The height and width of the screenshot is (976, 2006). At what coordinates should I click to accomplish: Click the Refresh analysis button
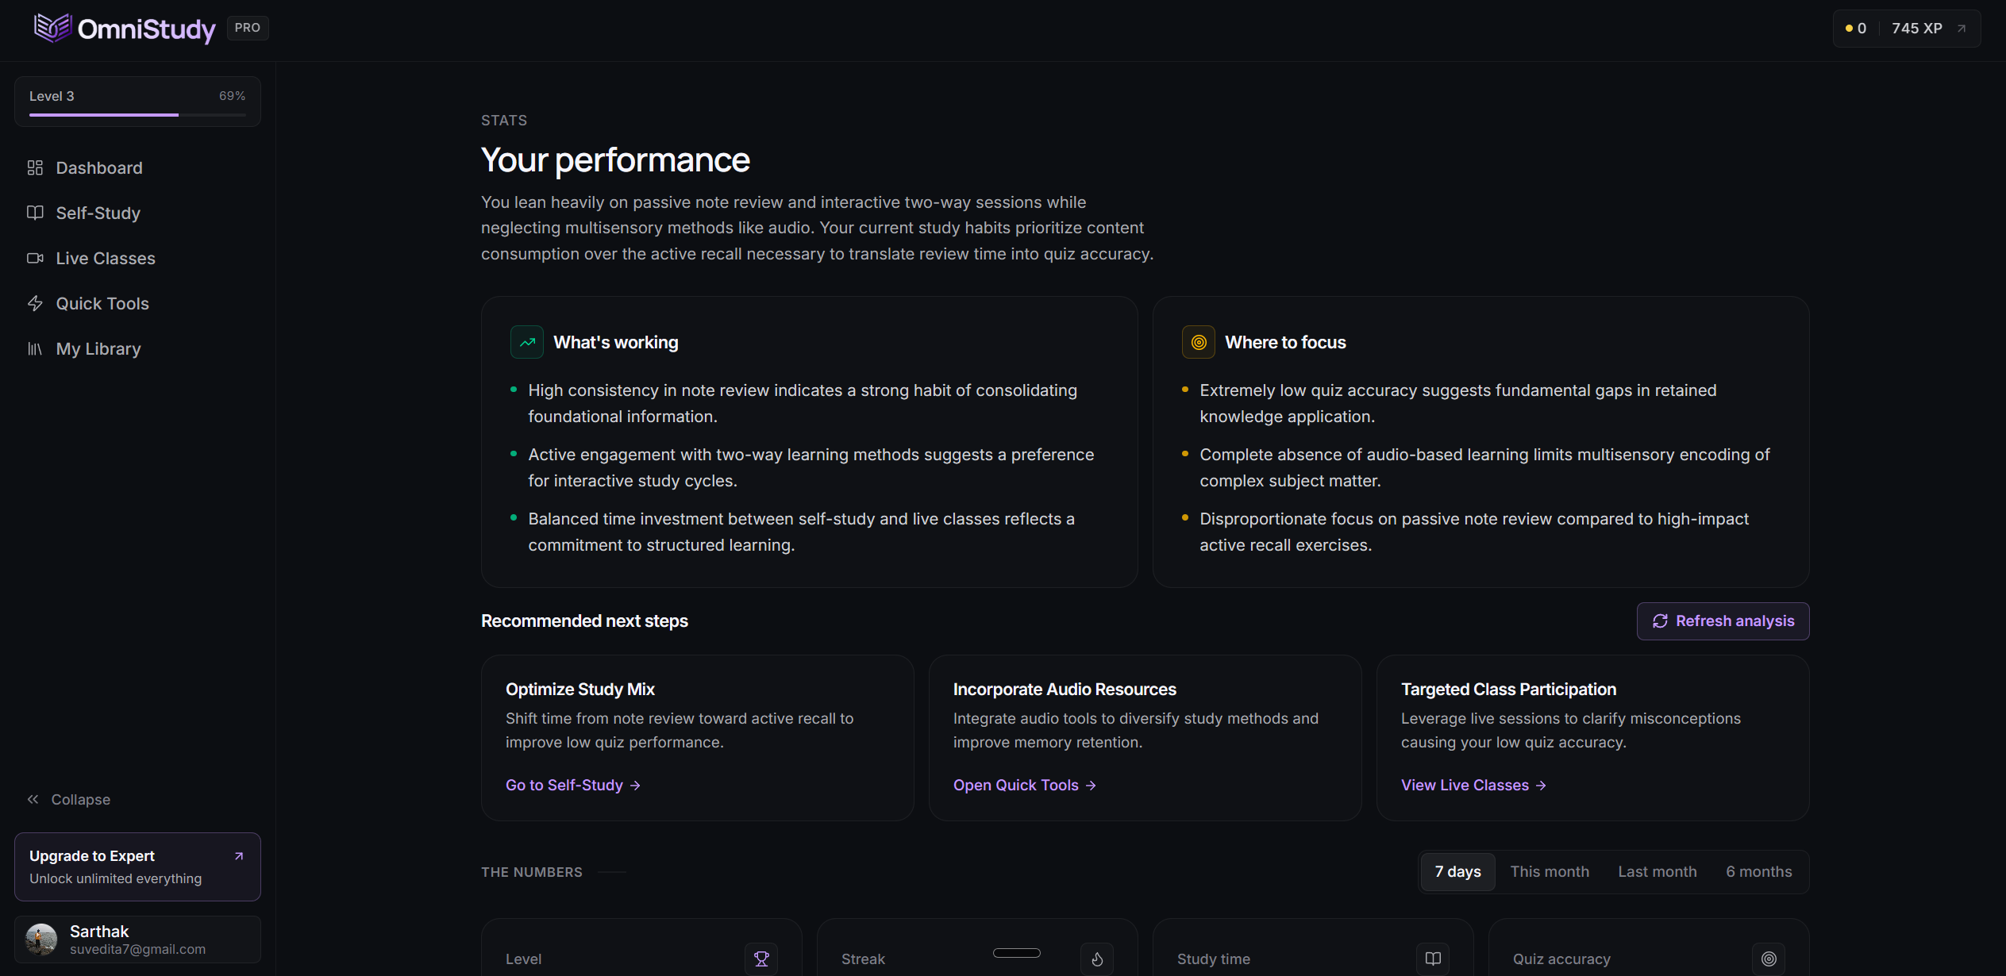click(x=1723, y=621)
